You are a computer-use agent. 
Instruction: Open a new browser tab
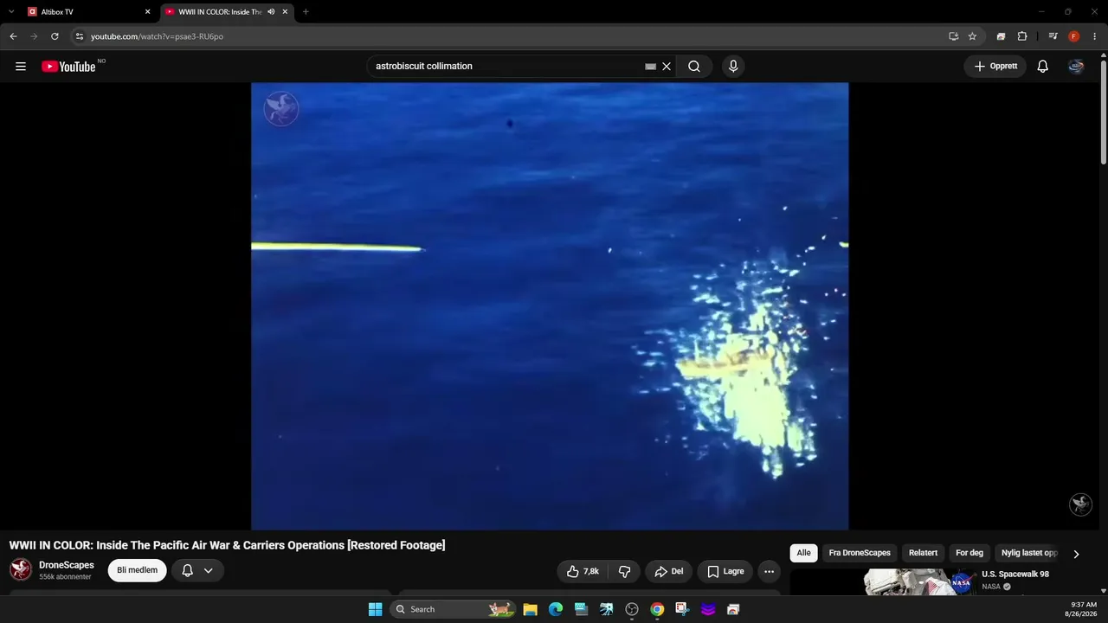306,12
